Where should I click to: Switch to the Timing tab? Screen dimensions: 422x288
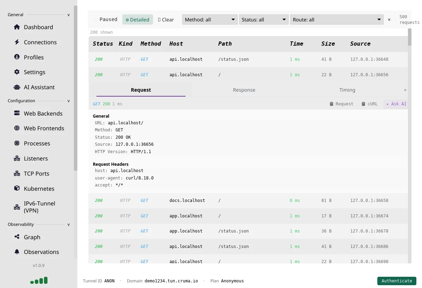coord(347,90)
